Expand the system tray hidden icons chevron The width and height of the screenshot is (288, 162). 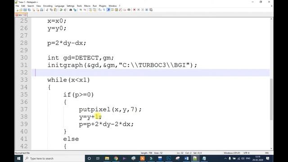(225, 158)
